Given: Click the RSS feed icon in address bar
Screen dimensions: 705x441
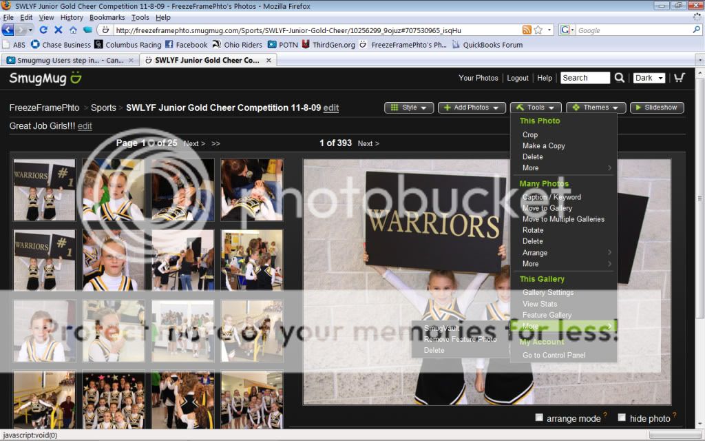Looking at the screenshot, I should point(527,30).
